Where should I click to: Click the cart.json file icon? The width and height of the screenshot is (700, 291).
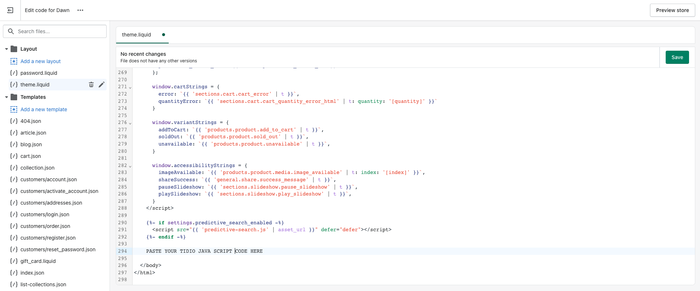tap(14, 156)
